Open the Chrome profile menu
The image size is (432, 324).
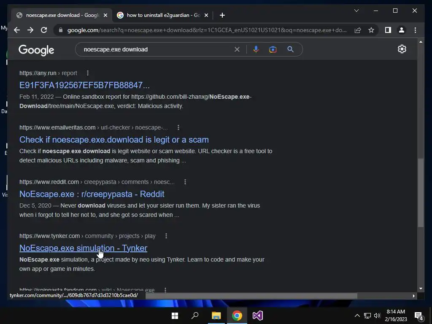click(402, 30)
